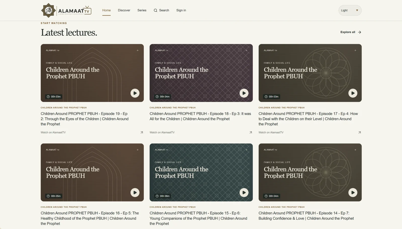
Task: Click the 00h 05m clock badge on Episode 16
Action: [54, 196]
